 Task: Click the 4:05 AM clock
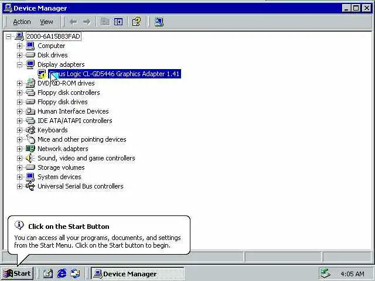point(352,274)
